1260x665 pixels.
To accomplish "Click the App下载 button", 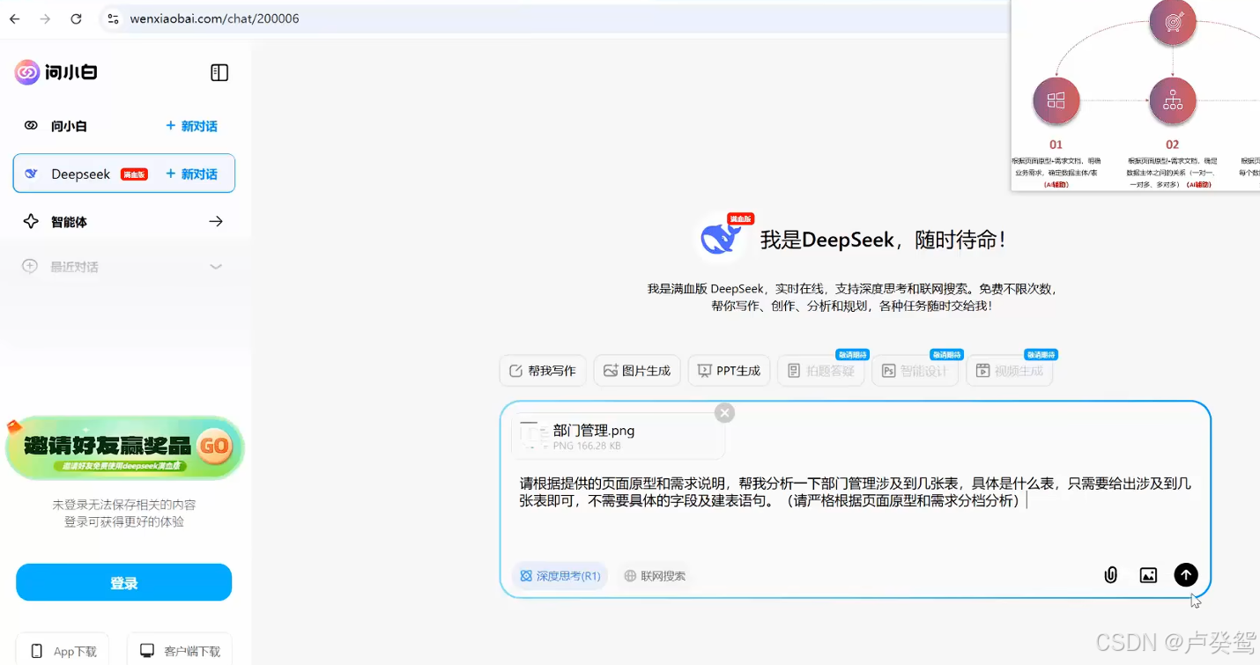I will point(63,651).
